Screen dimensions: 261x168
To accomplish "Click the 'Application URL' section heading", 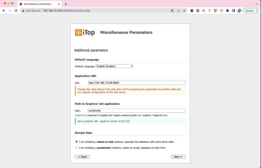I will click(86, 76).
